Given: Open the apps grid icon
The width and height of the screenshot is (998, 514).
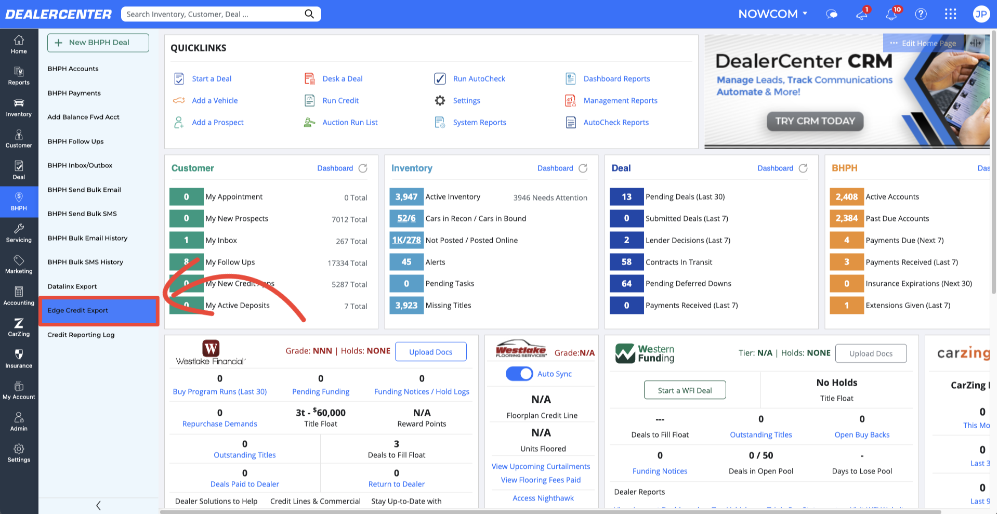Looking at the screenshot, I should [x=951, y=14].
